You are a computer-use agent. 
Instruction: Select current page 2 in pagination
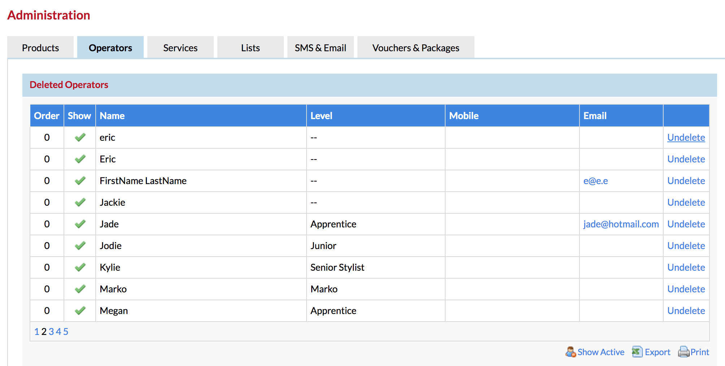(x=44, y=332)
